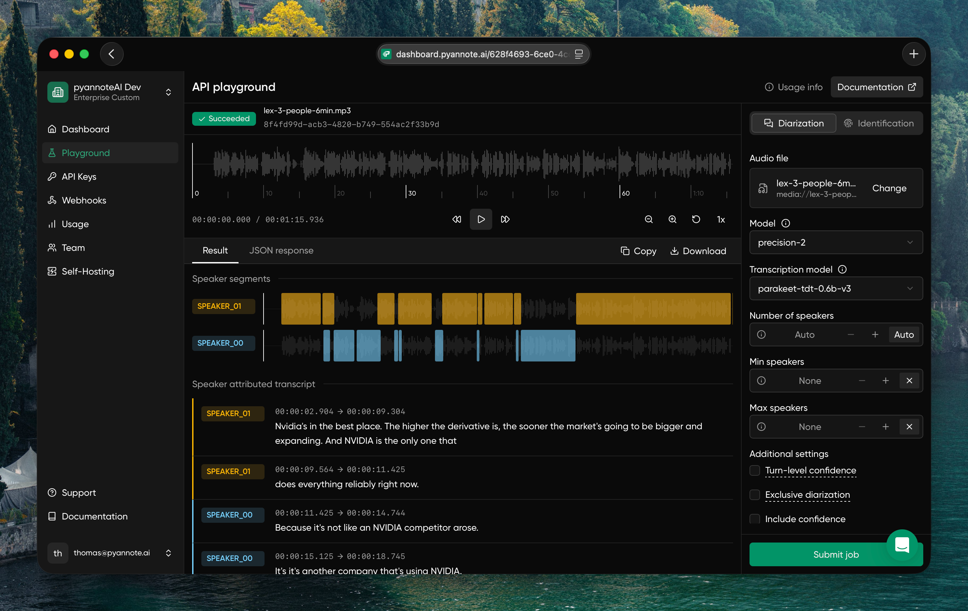Screen dimensions: 968x611
Task: Check the Include confidence option
Action: point(755,519)
